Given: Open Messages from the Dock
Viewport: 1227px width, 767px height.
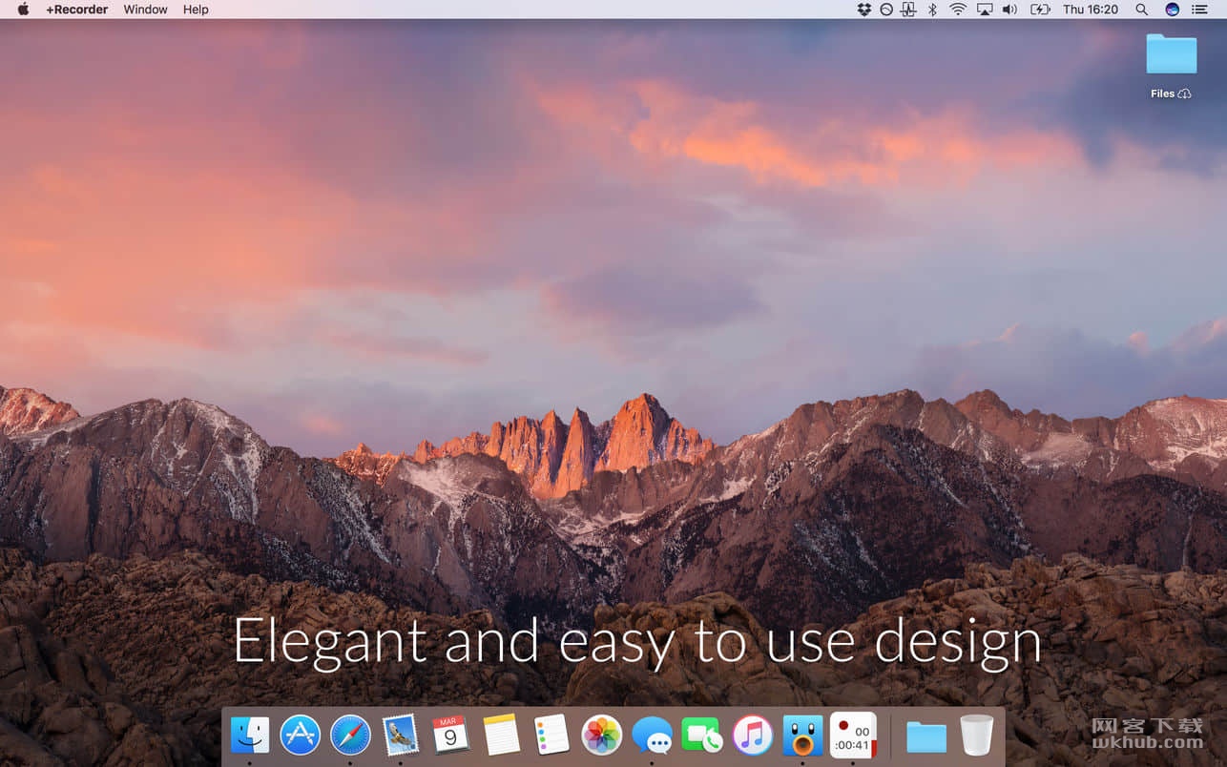Looking at the screenshot, I should [x=652, y=736].
